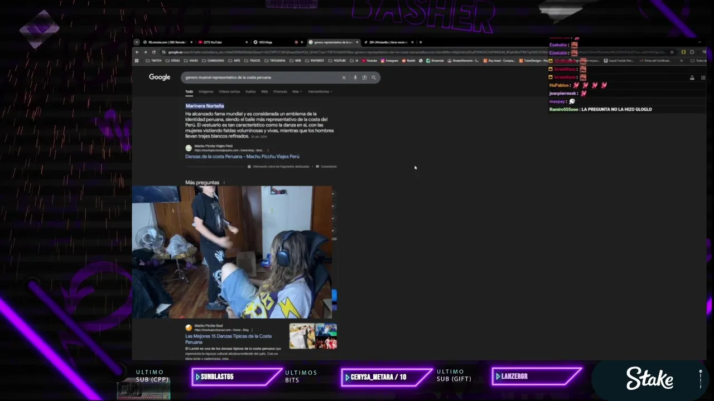Image resolution: width=714 pixels, height=401 pixels.
Task: Click the Google logo
Action: click(160, 77)
